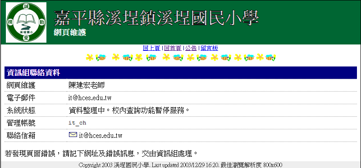
Task: Click the 系統狀態 label
Action: tap(21, 111)
